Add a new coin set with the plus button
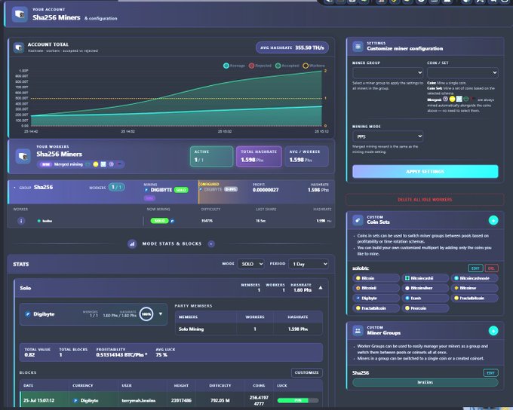The image size is (513, 410). coord(493,220)
